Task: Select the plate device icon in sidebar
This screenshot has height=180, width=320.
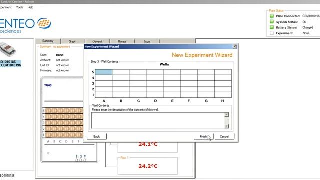Action: [8, 49]
